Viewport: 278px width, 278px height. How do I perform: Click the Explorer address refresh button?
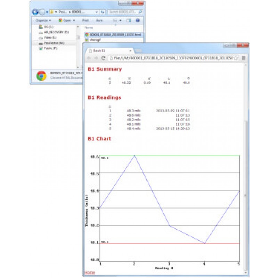[103, 12]
